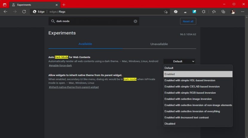Select the Enabled option

[x=198, y=74]
